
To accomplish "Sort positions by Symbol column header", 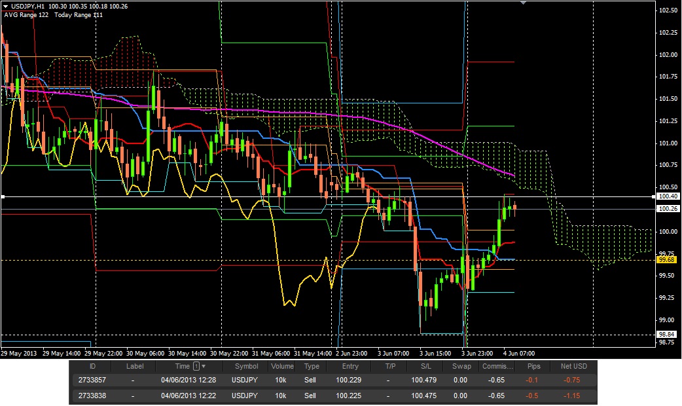I will 246,367.
